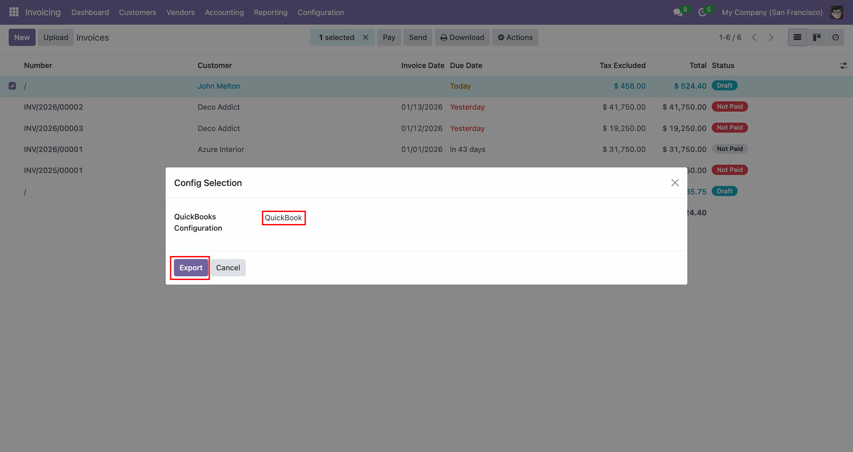Screen dimensions: 853x452
Task: Open the apps grid menu icon
Action: pos(14,12)
